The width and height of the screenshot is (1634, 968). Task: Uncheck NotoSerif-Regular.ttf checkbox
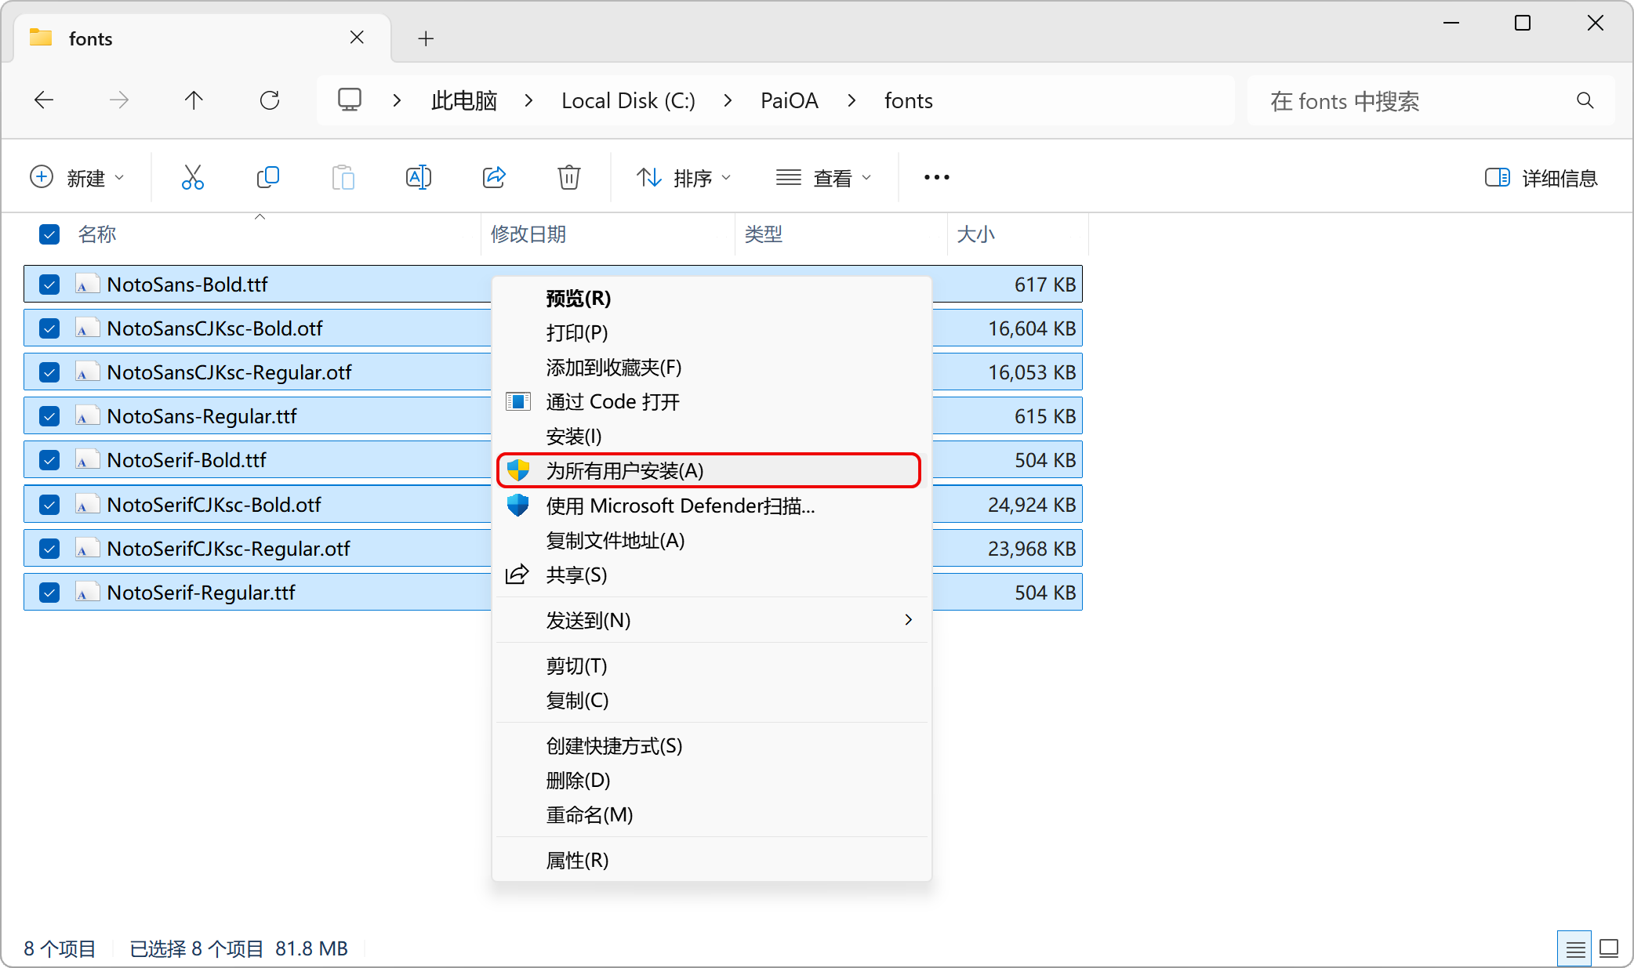[x=49, y=593]
